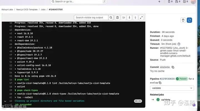Open the Jobs breadcrumb link

(x=43, y=9)
